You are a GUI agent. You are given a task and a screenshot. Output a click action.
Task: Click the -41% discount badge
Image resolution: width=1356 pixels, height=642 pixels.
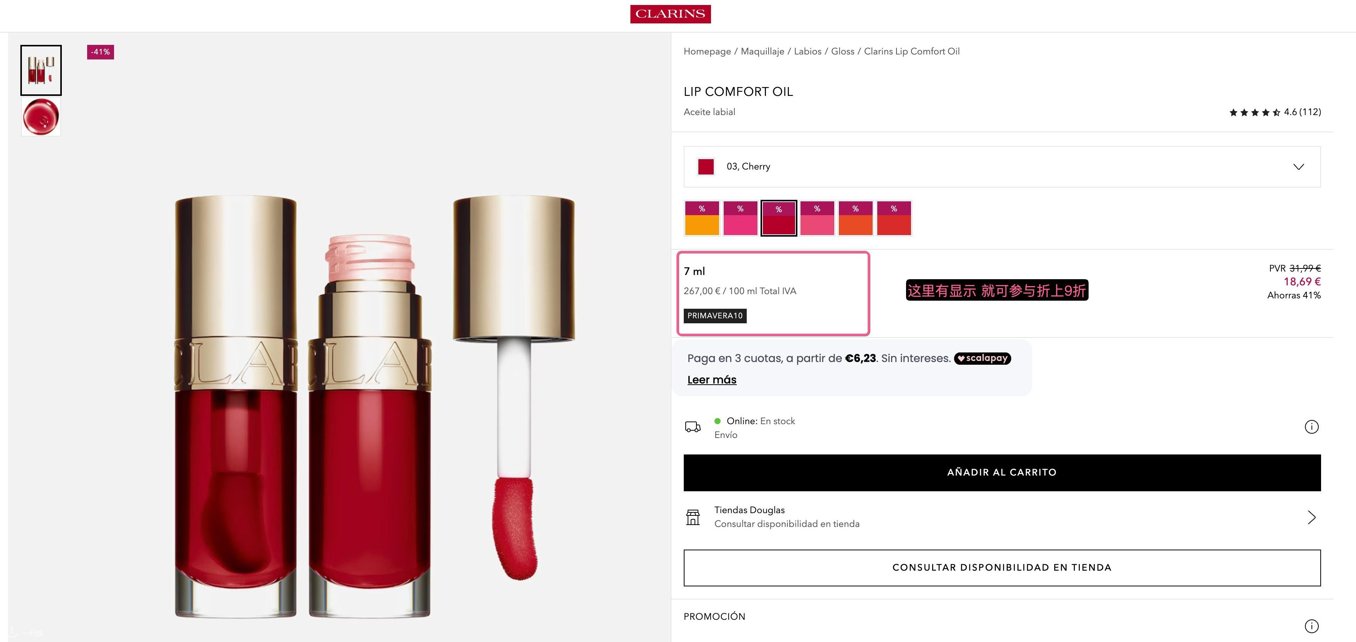click(101, 52)
